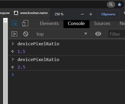This screenshot has height=104, width=125.
Task: Decrease zoom with the minus button
Action: pos(82,14)
